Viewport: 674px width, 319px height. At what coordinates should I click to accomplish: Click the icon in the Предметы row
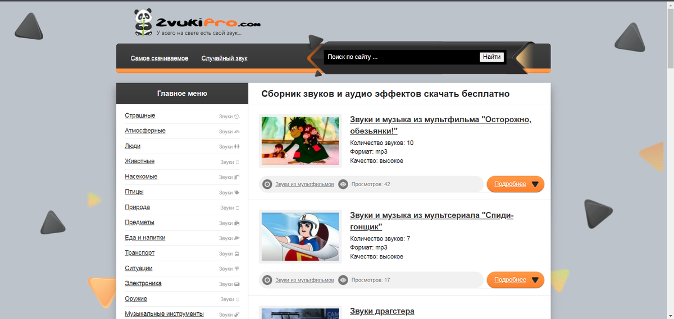coord(237,223)
